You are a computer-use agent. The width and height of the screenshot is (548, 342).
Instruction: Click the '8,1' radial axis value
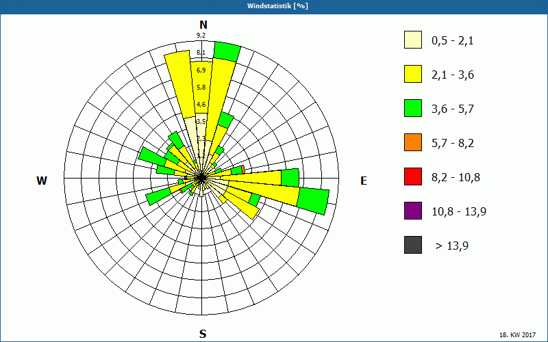(201, 53)
